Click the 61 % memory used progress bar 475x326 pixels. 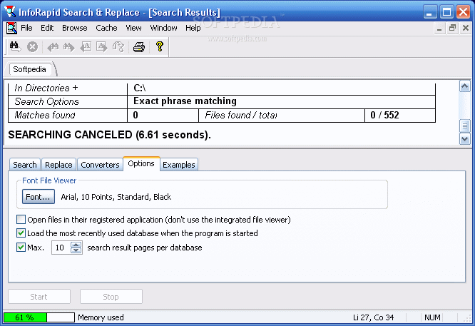tap(39, 317)
